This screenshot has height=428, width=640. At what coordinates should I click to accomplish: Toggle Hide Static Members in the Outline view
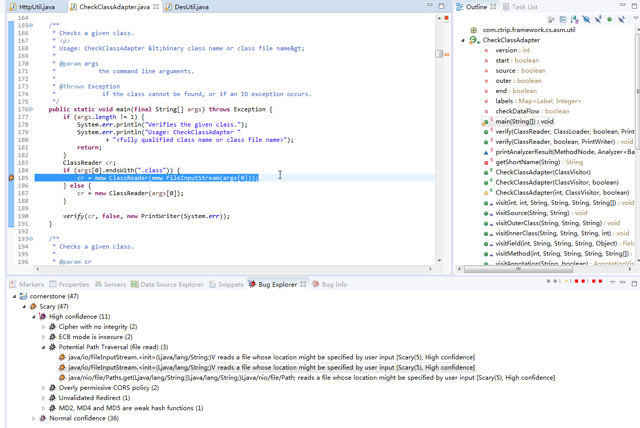597,19
